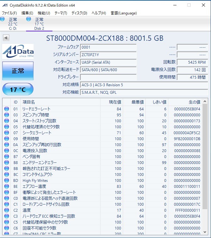This screenshot has width=211, height=238.
Task: Click the 生の値 column header
Action: point(185,102)
